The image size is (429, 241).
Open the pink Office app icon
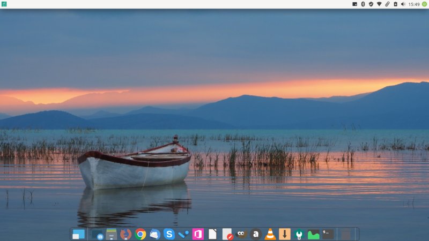(198, 234)
